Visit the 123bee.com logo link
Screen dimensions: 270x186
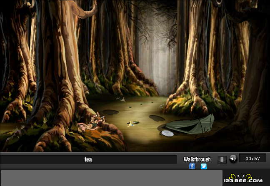click(x=243, y=179)
